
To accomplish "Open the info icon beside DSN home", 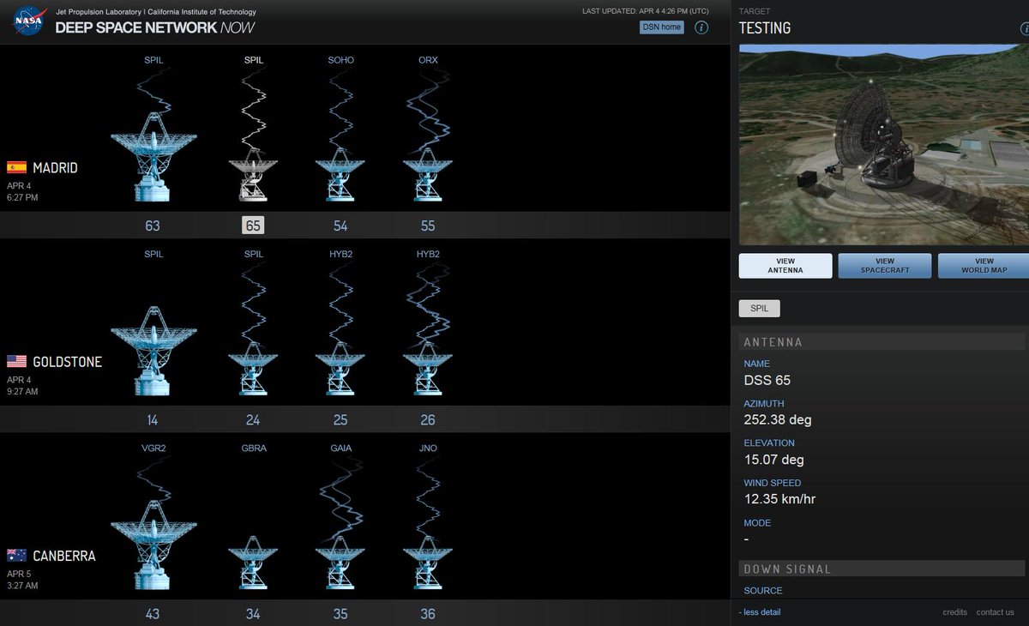I will 701,27.
